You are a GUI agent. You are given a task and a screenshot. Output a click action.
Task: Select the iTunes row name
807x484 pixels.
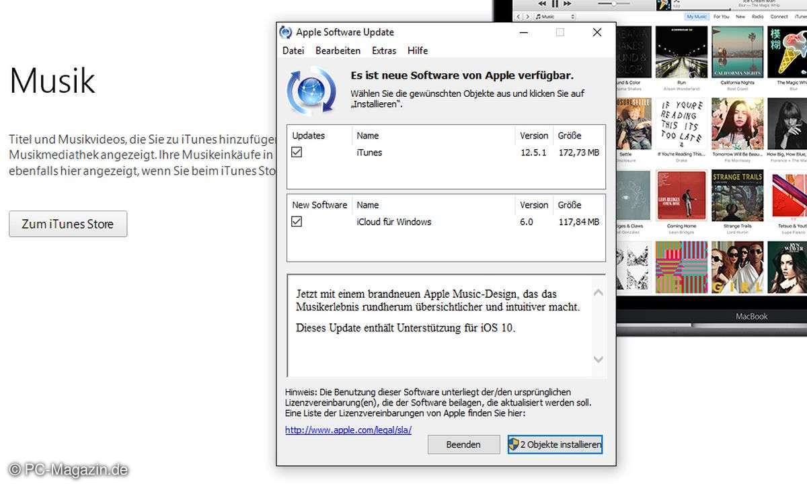pos(369,153)
